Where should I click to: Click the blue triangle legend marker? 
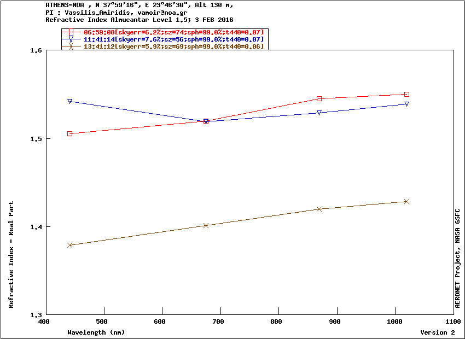click(71, 39)
